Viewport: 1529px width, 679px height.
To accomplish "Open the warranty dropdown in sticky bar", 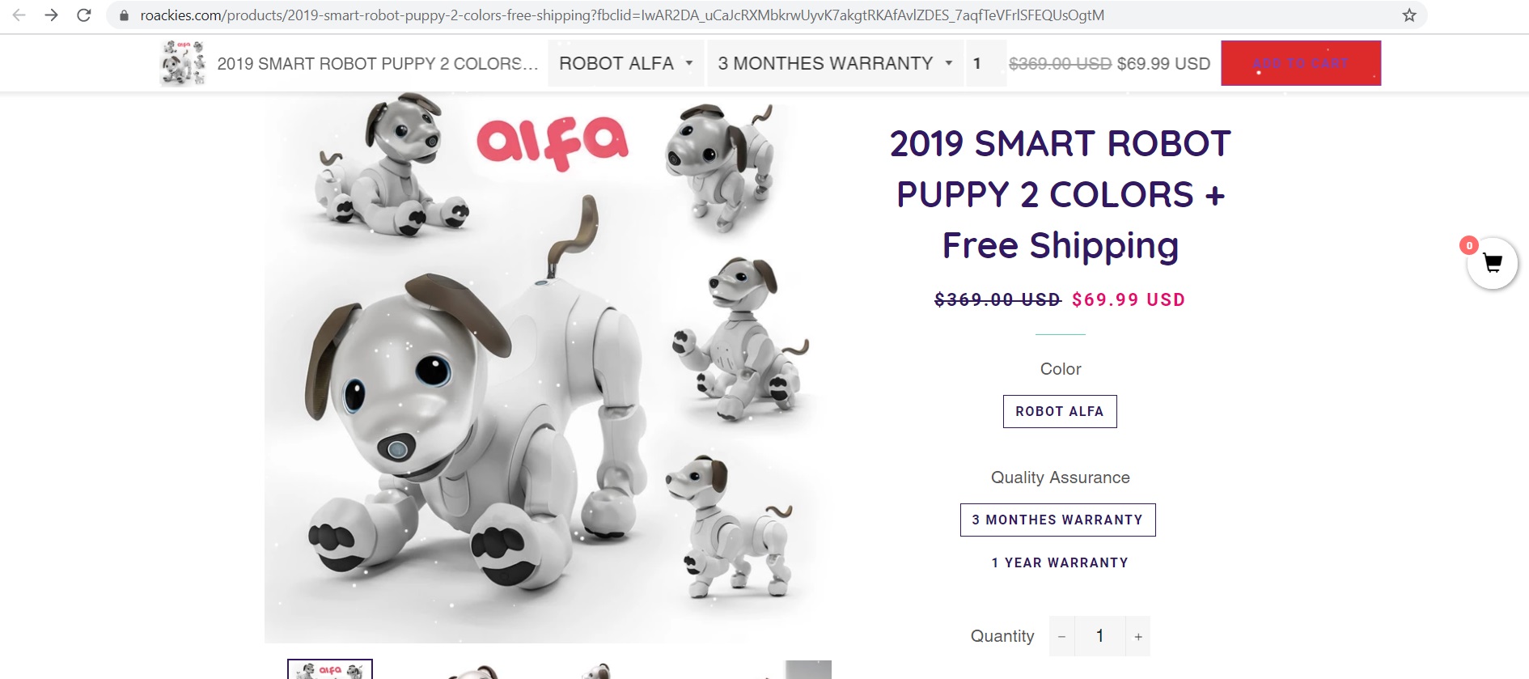I will [x=832, y=63].
